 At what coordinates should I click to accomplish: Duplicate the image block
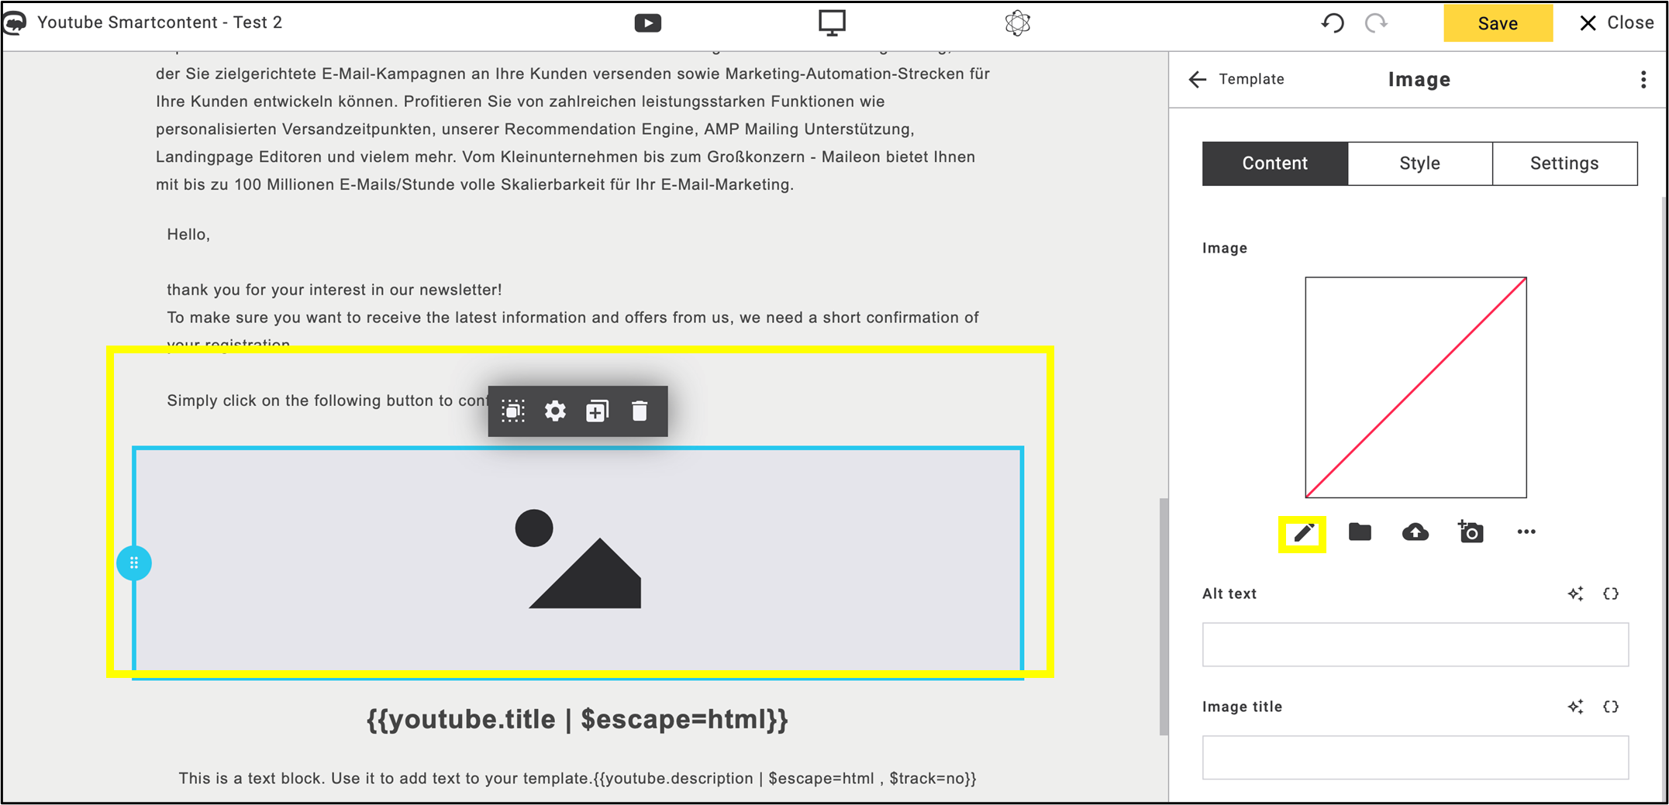pos(598,411)
